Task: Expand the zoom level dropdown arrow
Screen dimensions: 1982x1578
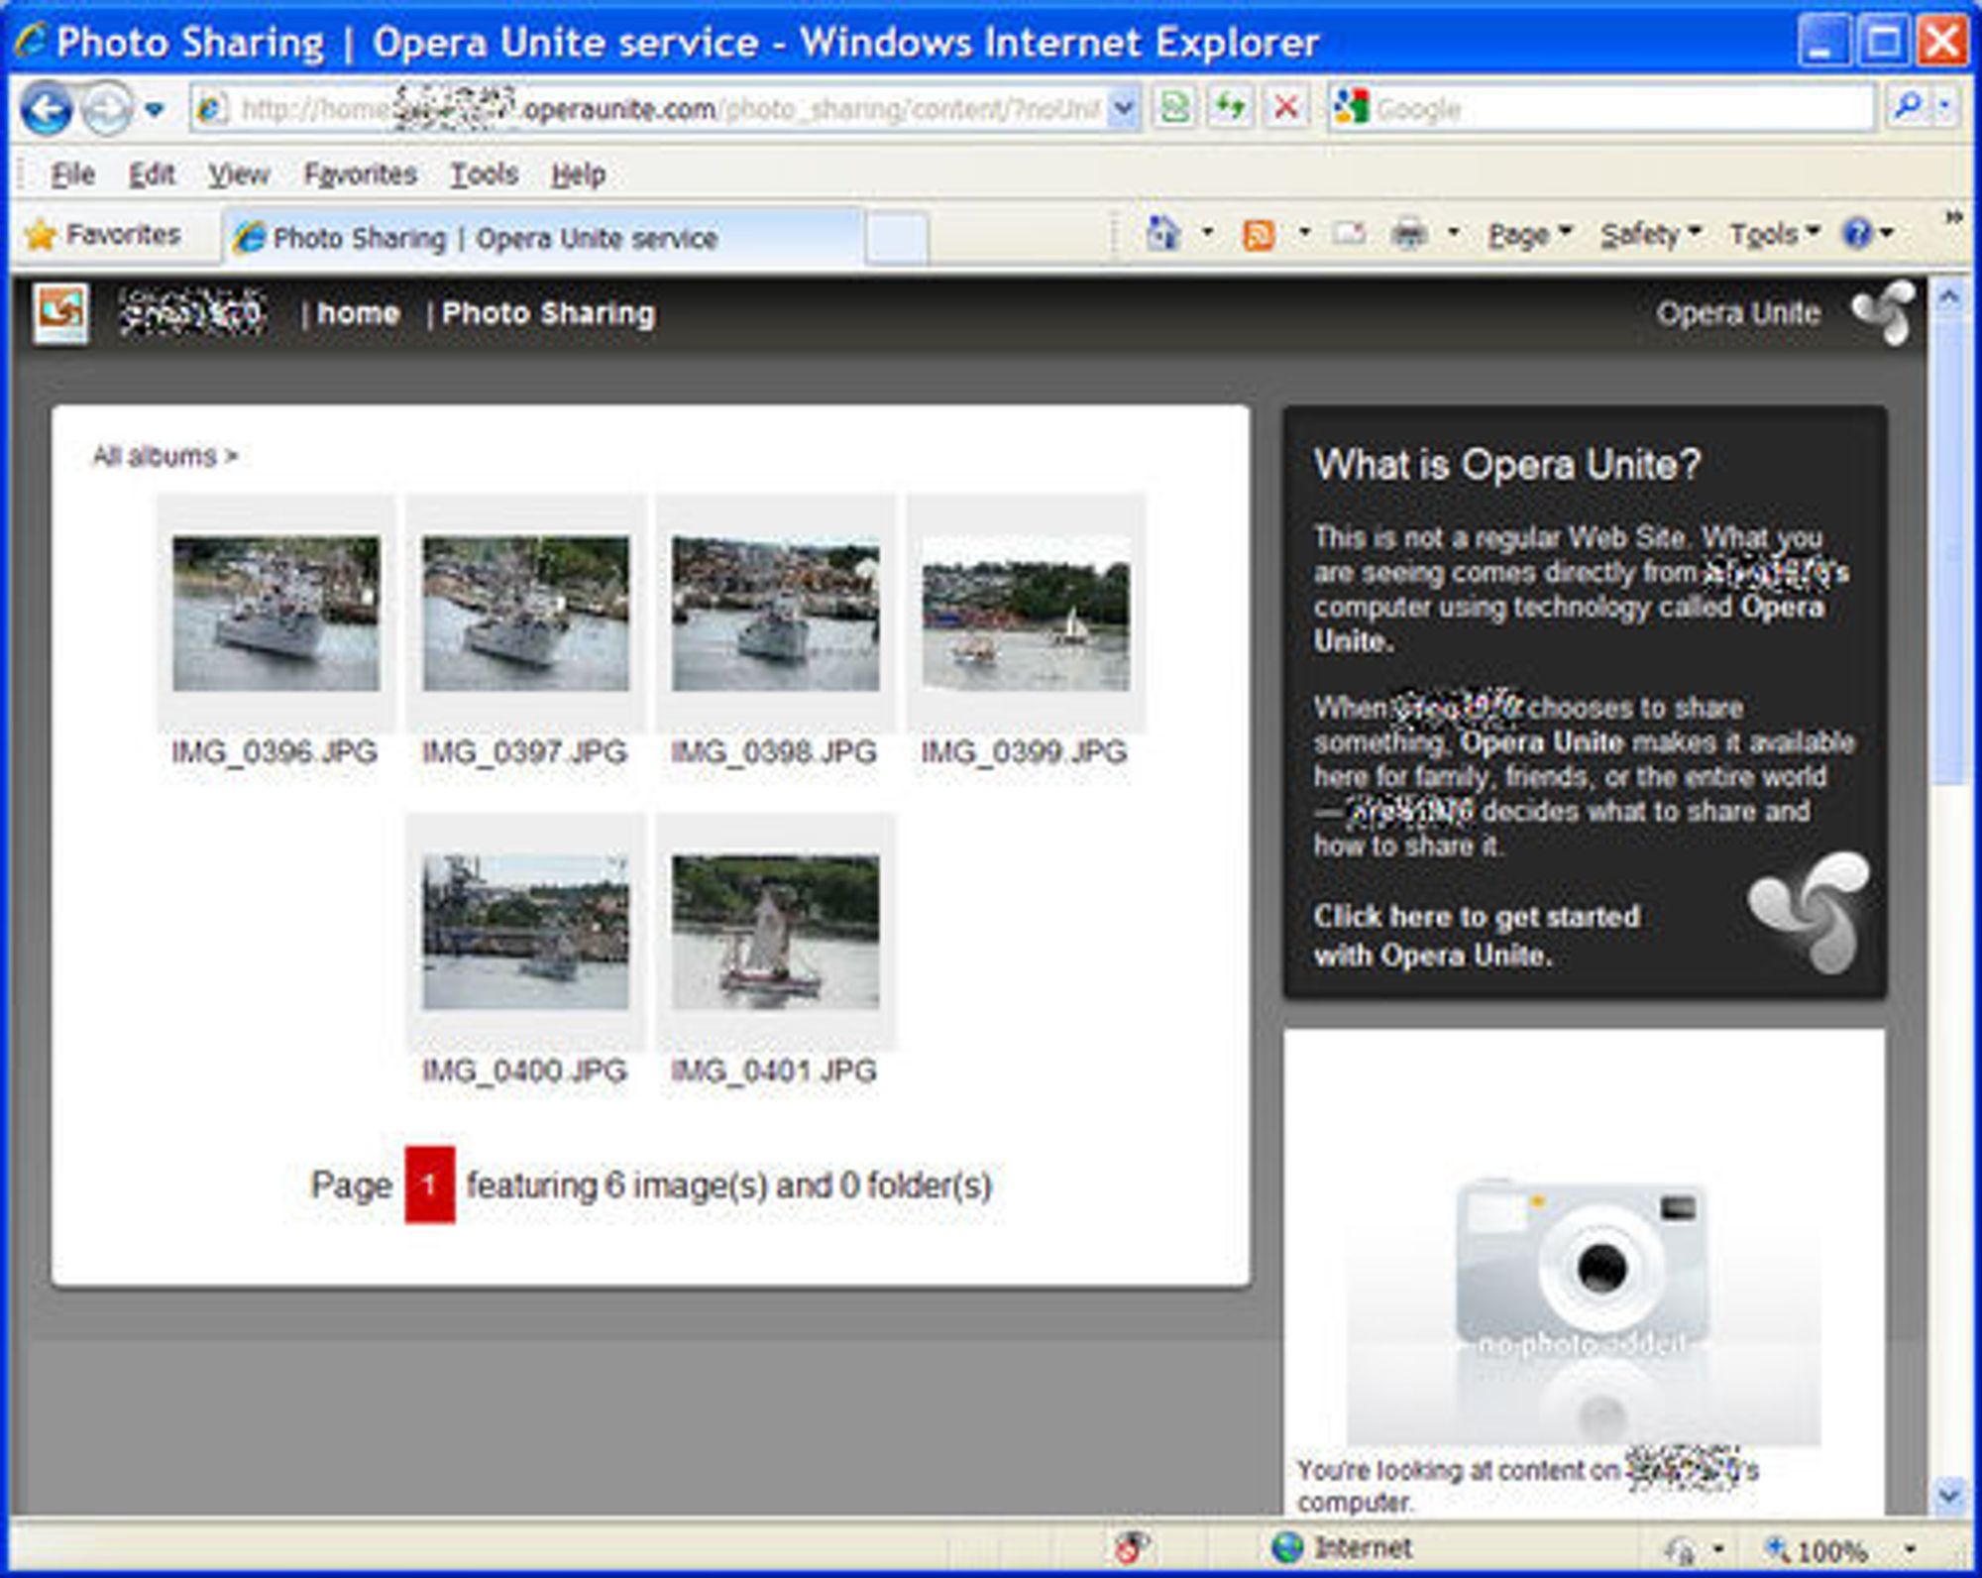Action: 1909,1548
